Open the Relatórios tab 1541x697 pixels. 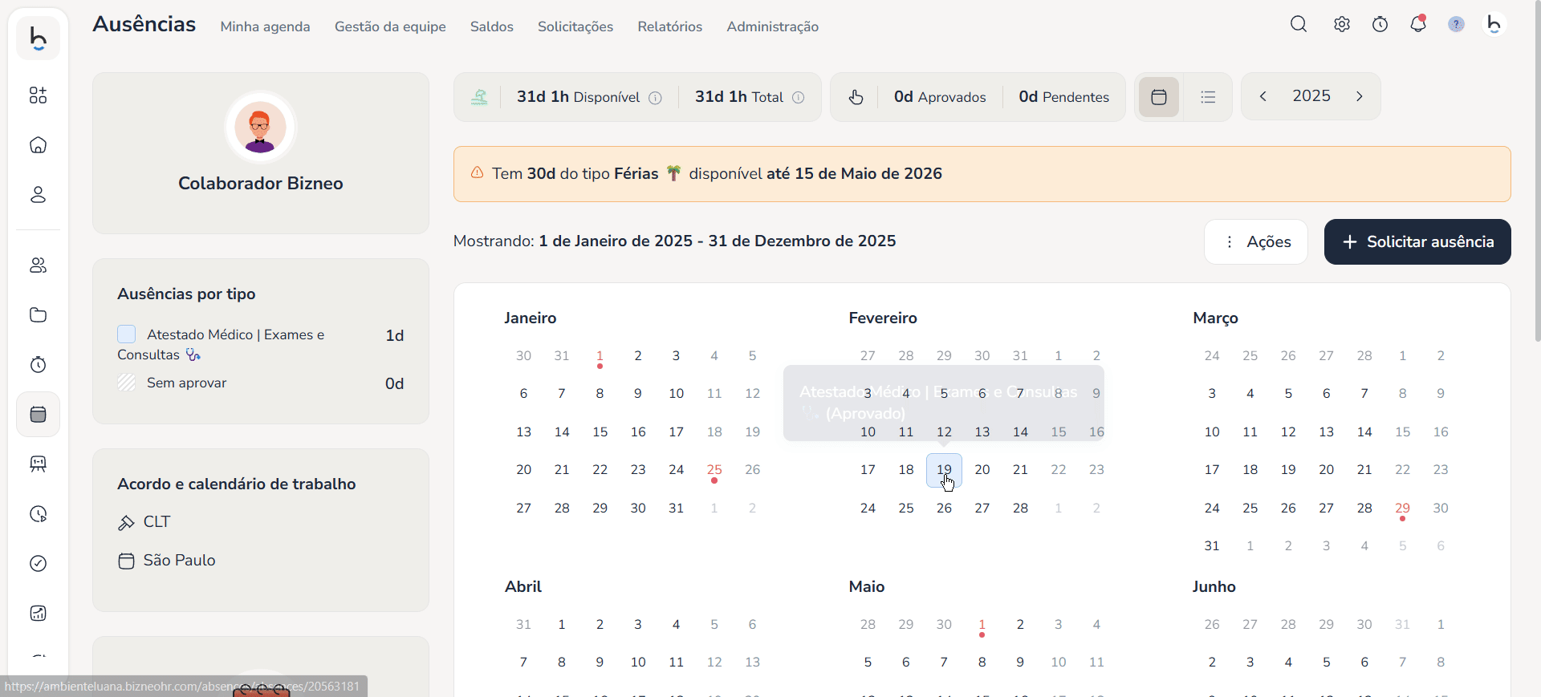669,26
